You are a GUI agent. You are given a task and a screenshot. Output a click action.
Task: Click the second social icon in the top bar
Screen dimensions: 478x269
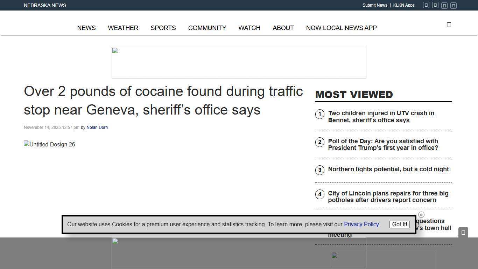(435, 5)
